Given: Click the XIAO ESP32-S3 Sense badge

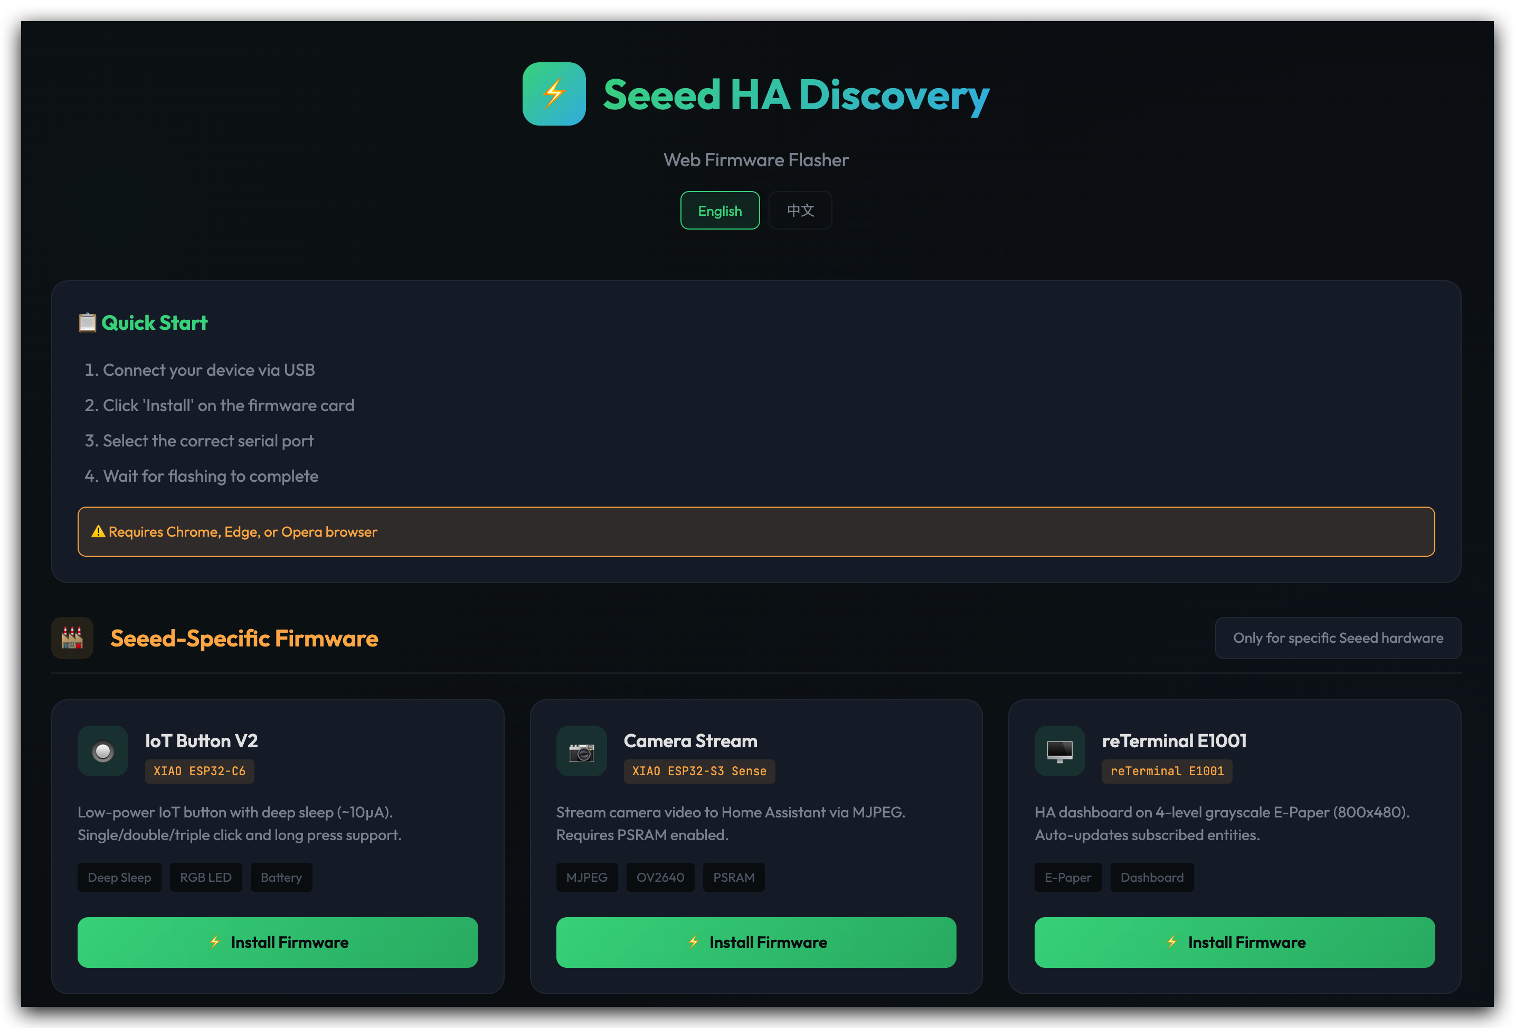Looking at the screenshot, I should [x=699, y=771].
